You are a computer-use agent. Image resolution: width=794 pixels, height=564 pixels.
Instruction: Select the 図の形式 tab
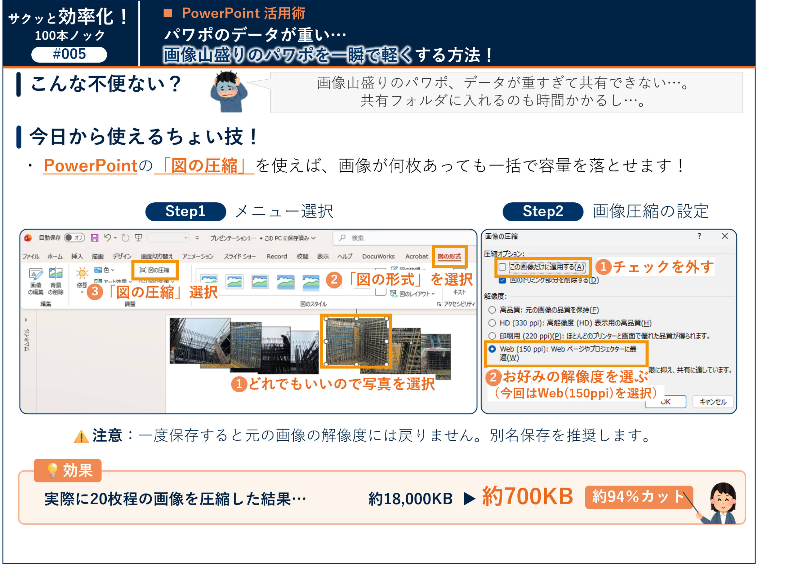pyautogui.click(x=449, y=256)
